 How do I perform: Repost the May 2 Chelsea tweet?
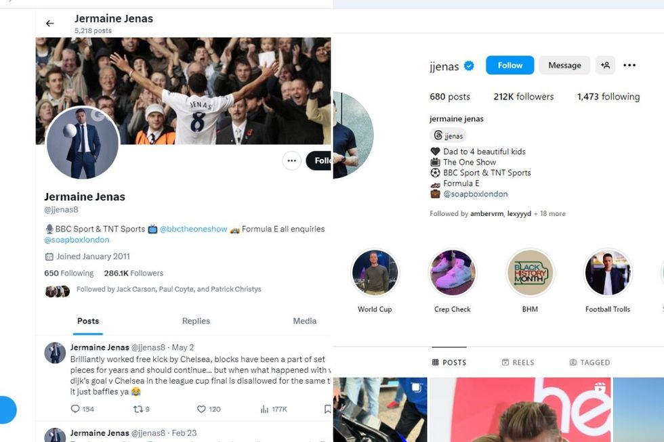tap(138, 409)
